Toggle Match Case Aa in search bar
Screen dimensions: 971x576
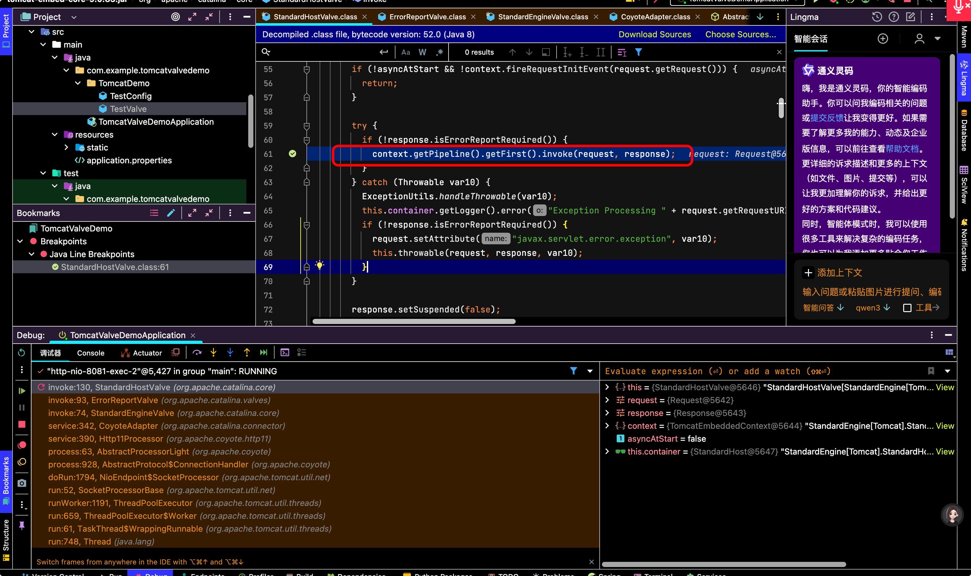click(406, 52)
